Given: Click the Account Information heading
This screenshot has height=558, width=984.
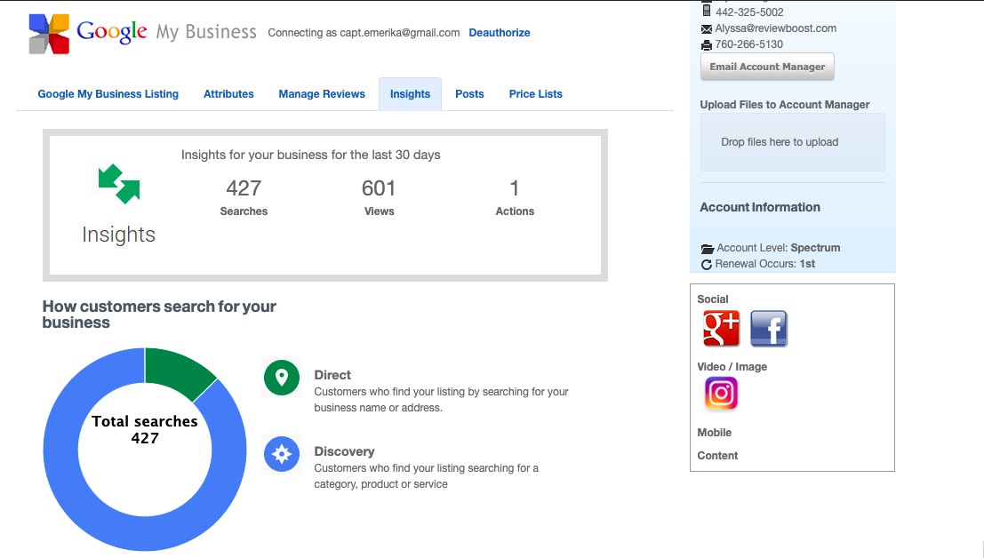Looking at the screenshot, I should point(760,208).
